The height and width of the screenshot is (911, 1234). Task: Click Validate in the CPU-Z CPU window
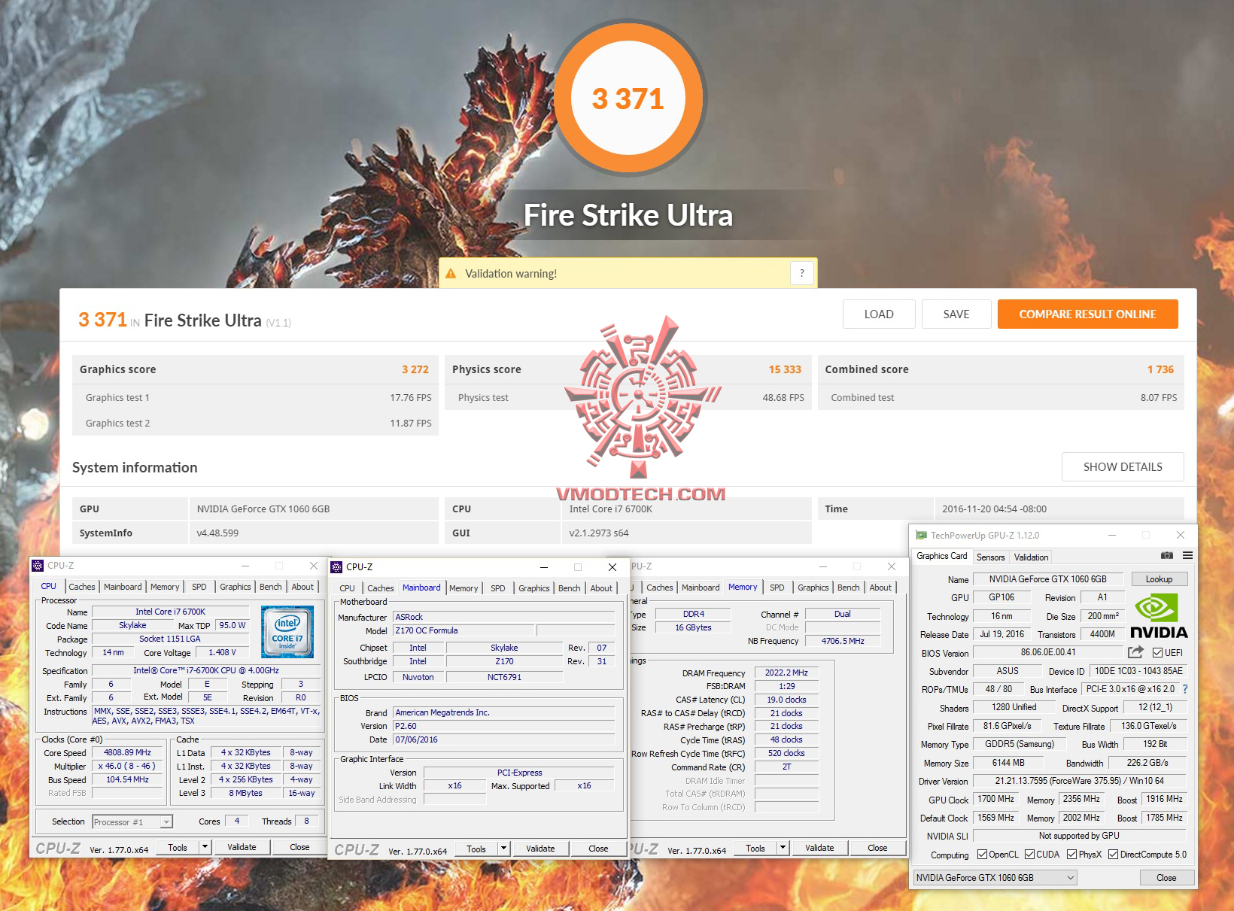click(x=242, y=847)
